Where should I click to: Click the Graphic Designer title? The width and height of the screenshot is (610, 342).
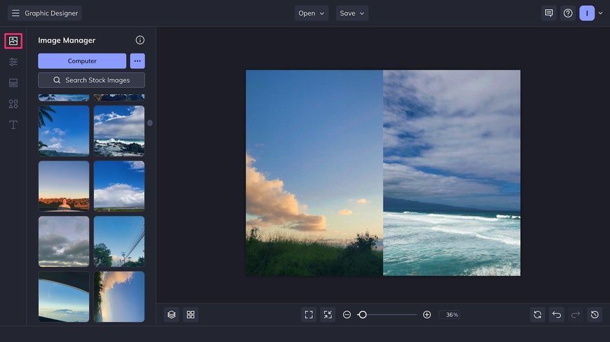[x=51, y=13]
